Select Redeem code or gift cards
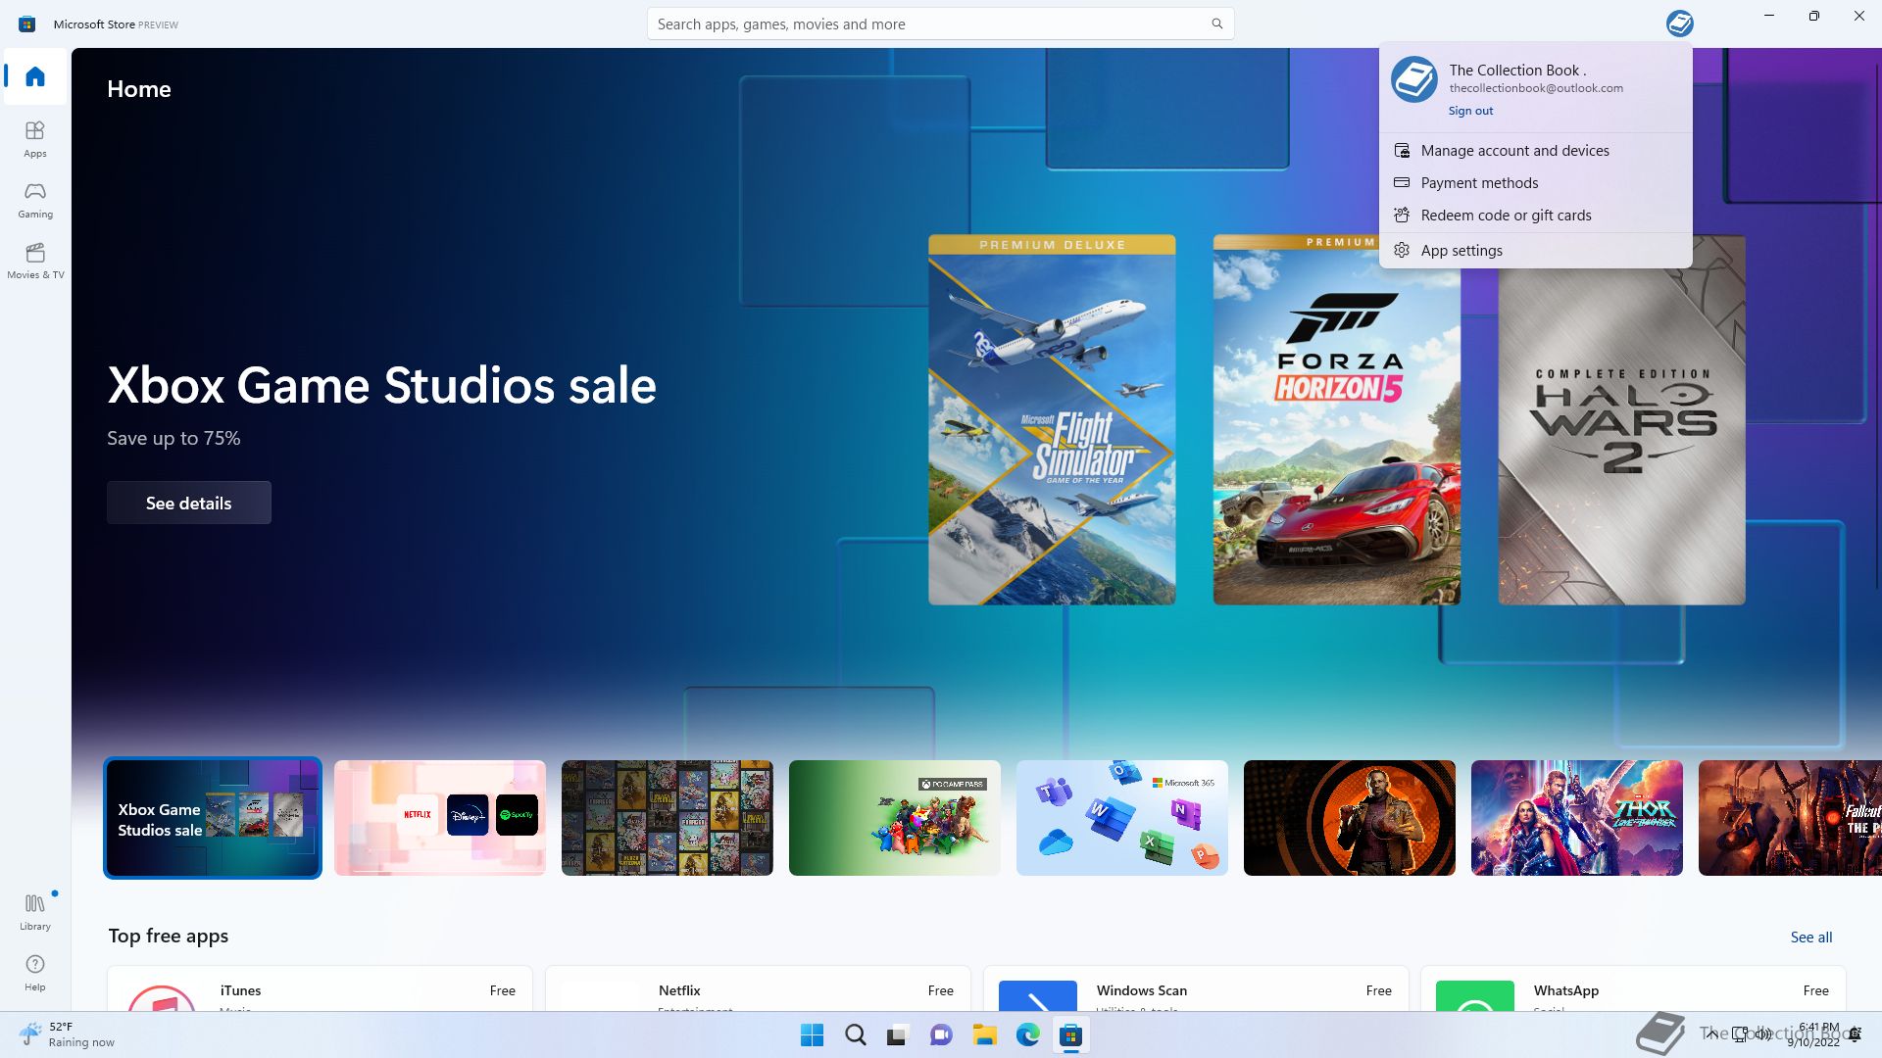The width and height of the screenshot is (1882, 1058). (x=1535, y=216)
